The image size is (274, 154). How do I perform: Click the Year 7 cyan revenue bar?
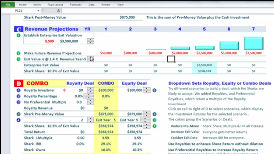253,43
